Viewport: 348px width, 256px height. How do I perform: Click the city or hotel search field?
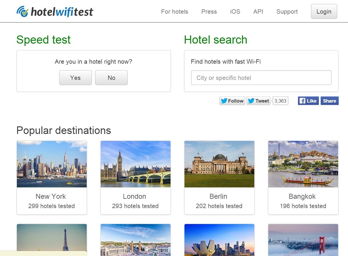[x=261, y=77]
